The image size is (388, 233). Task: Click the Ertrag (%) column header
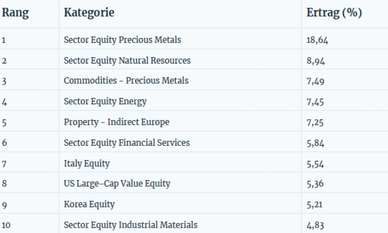click(x=334, y=13)
